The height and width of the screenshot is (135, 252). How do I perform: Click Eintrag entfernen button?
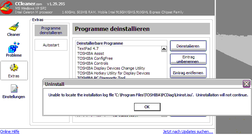click(188, 73)
